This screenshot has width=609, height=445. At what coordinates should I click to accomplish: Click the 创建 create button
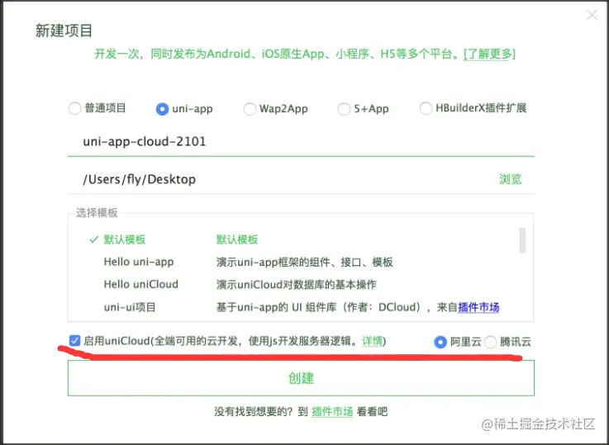[x=301, y=378]
